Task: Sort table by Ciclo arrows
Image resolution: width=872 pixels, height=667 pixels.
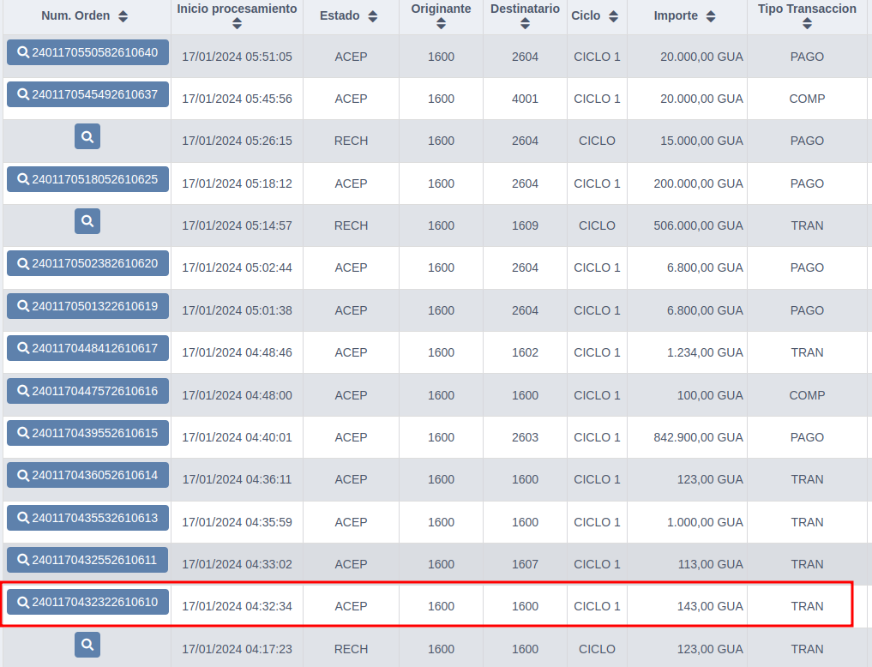Action: pyautogui.click(x=613, y=16)
